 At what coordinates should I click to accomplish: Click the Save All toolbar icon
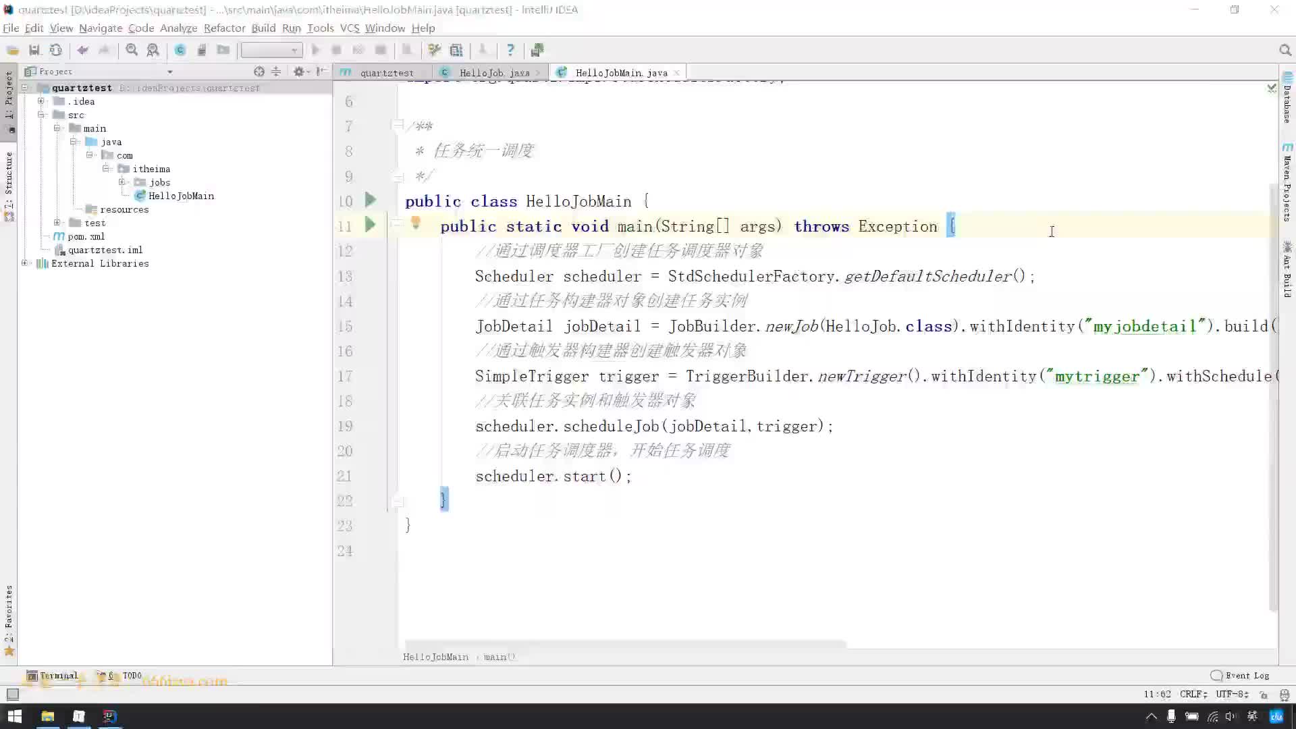[x=34, y=50]
